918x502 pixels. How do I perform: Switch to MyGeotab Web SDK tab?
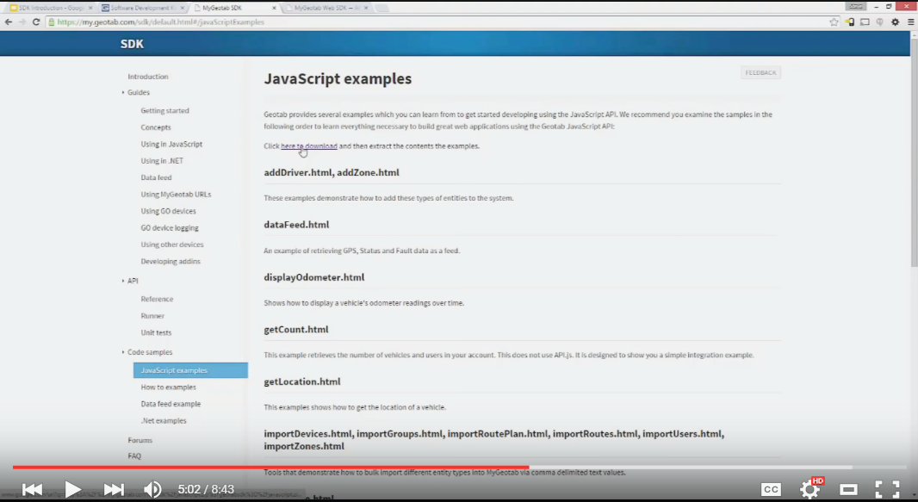click(327, 8)
